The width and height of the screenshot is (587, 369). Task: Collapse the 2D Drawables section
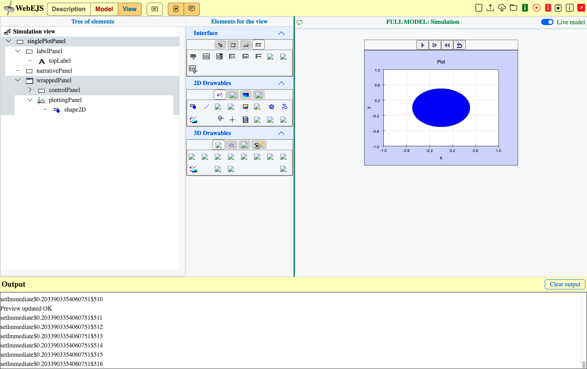tap(281, 83)
